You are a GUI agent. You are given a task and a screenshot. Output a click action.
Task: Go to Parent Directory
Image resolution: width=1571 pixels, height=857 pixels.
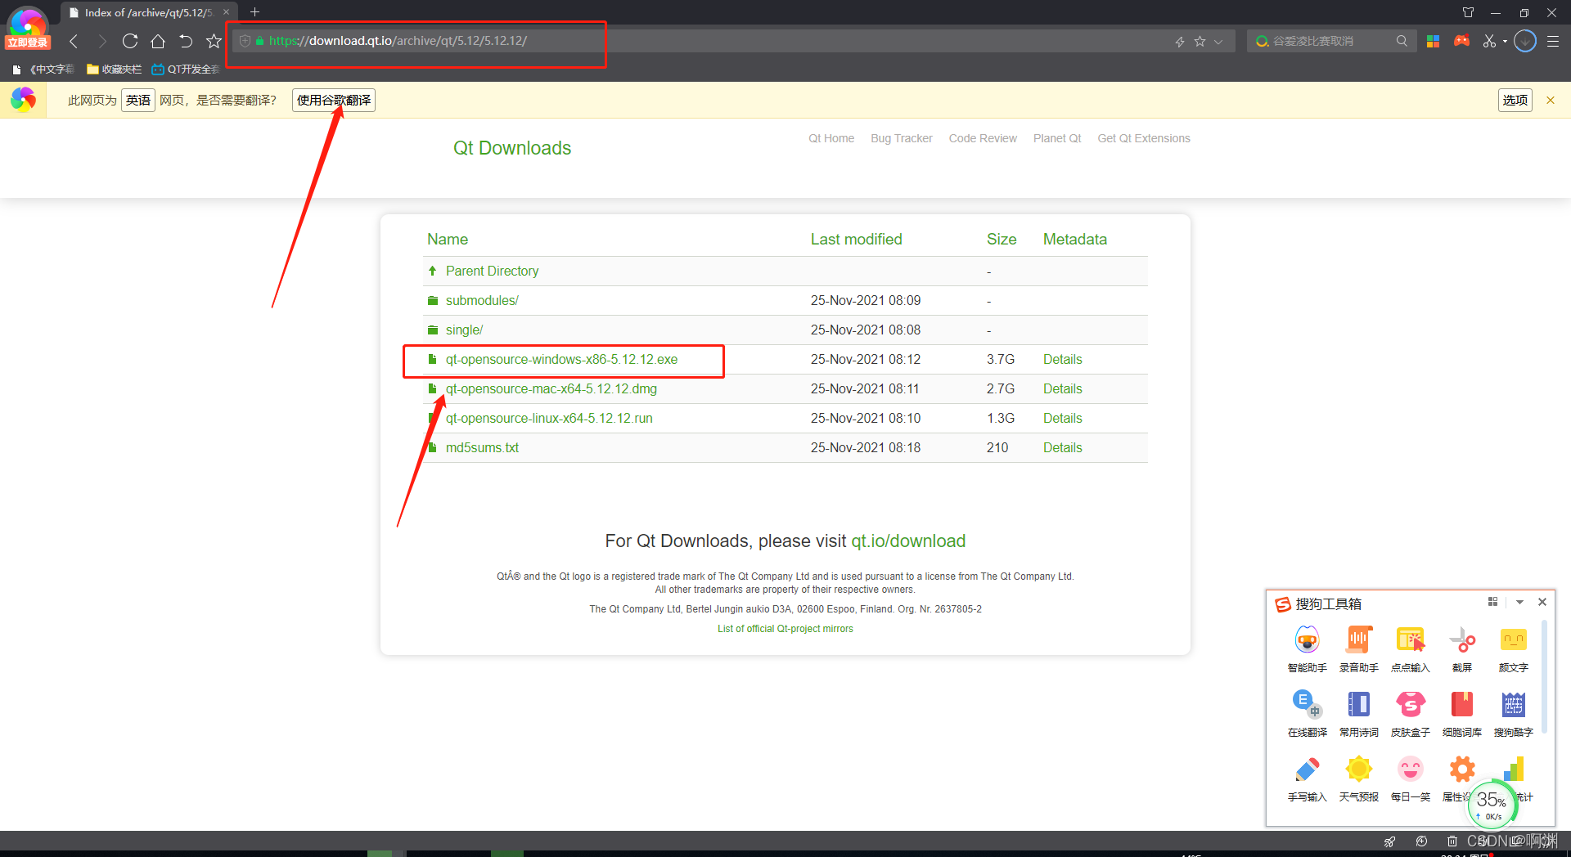[492, 271]
